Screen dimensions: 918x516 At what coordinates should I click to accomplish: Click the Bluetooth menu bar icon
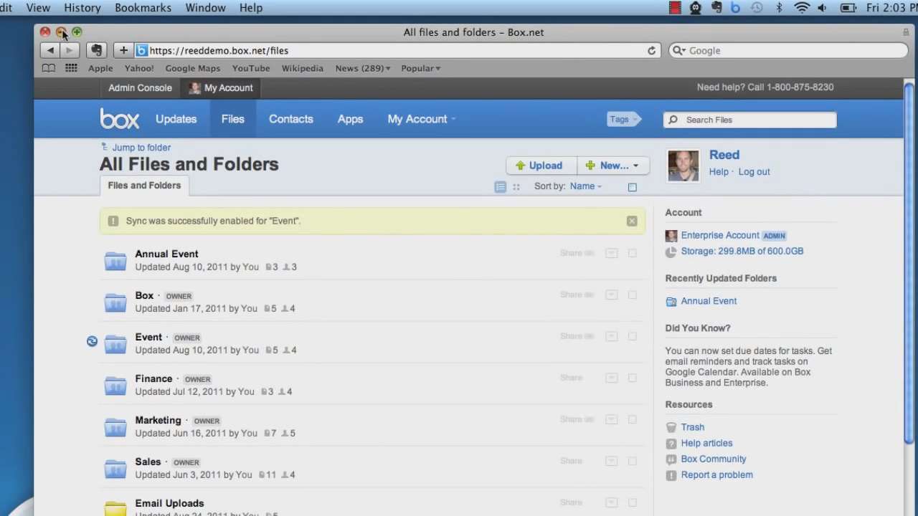(779, 8)
